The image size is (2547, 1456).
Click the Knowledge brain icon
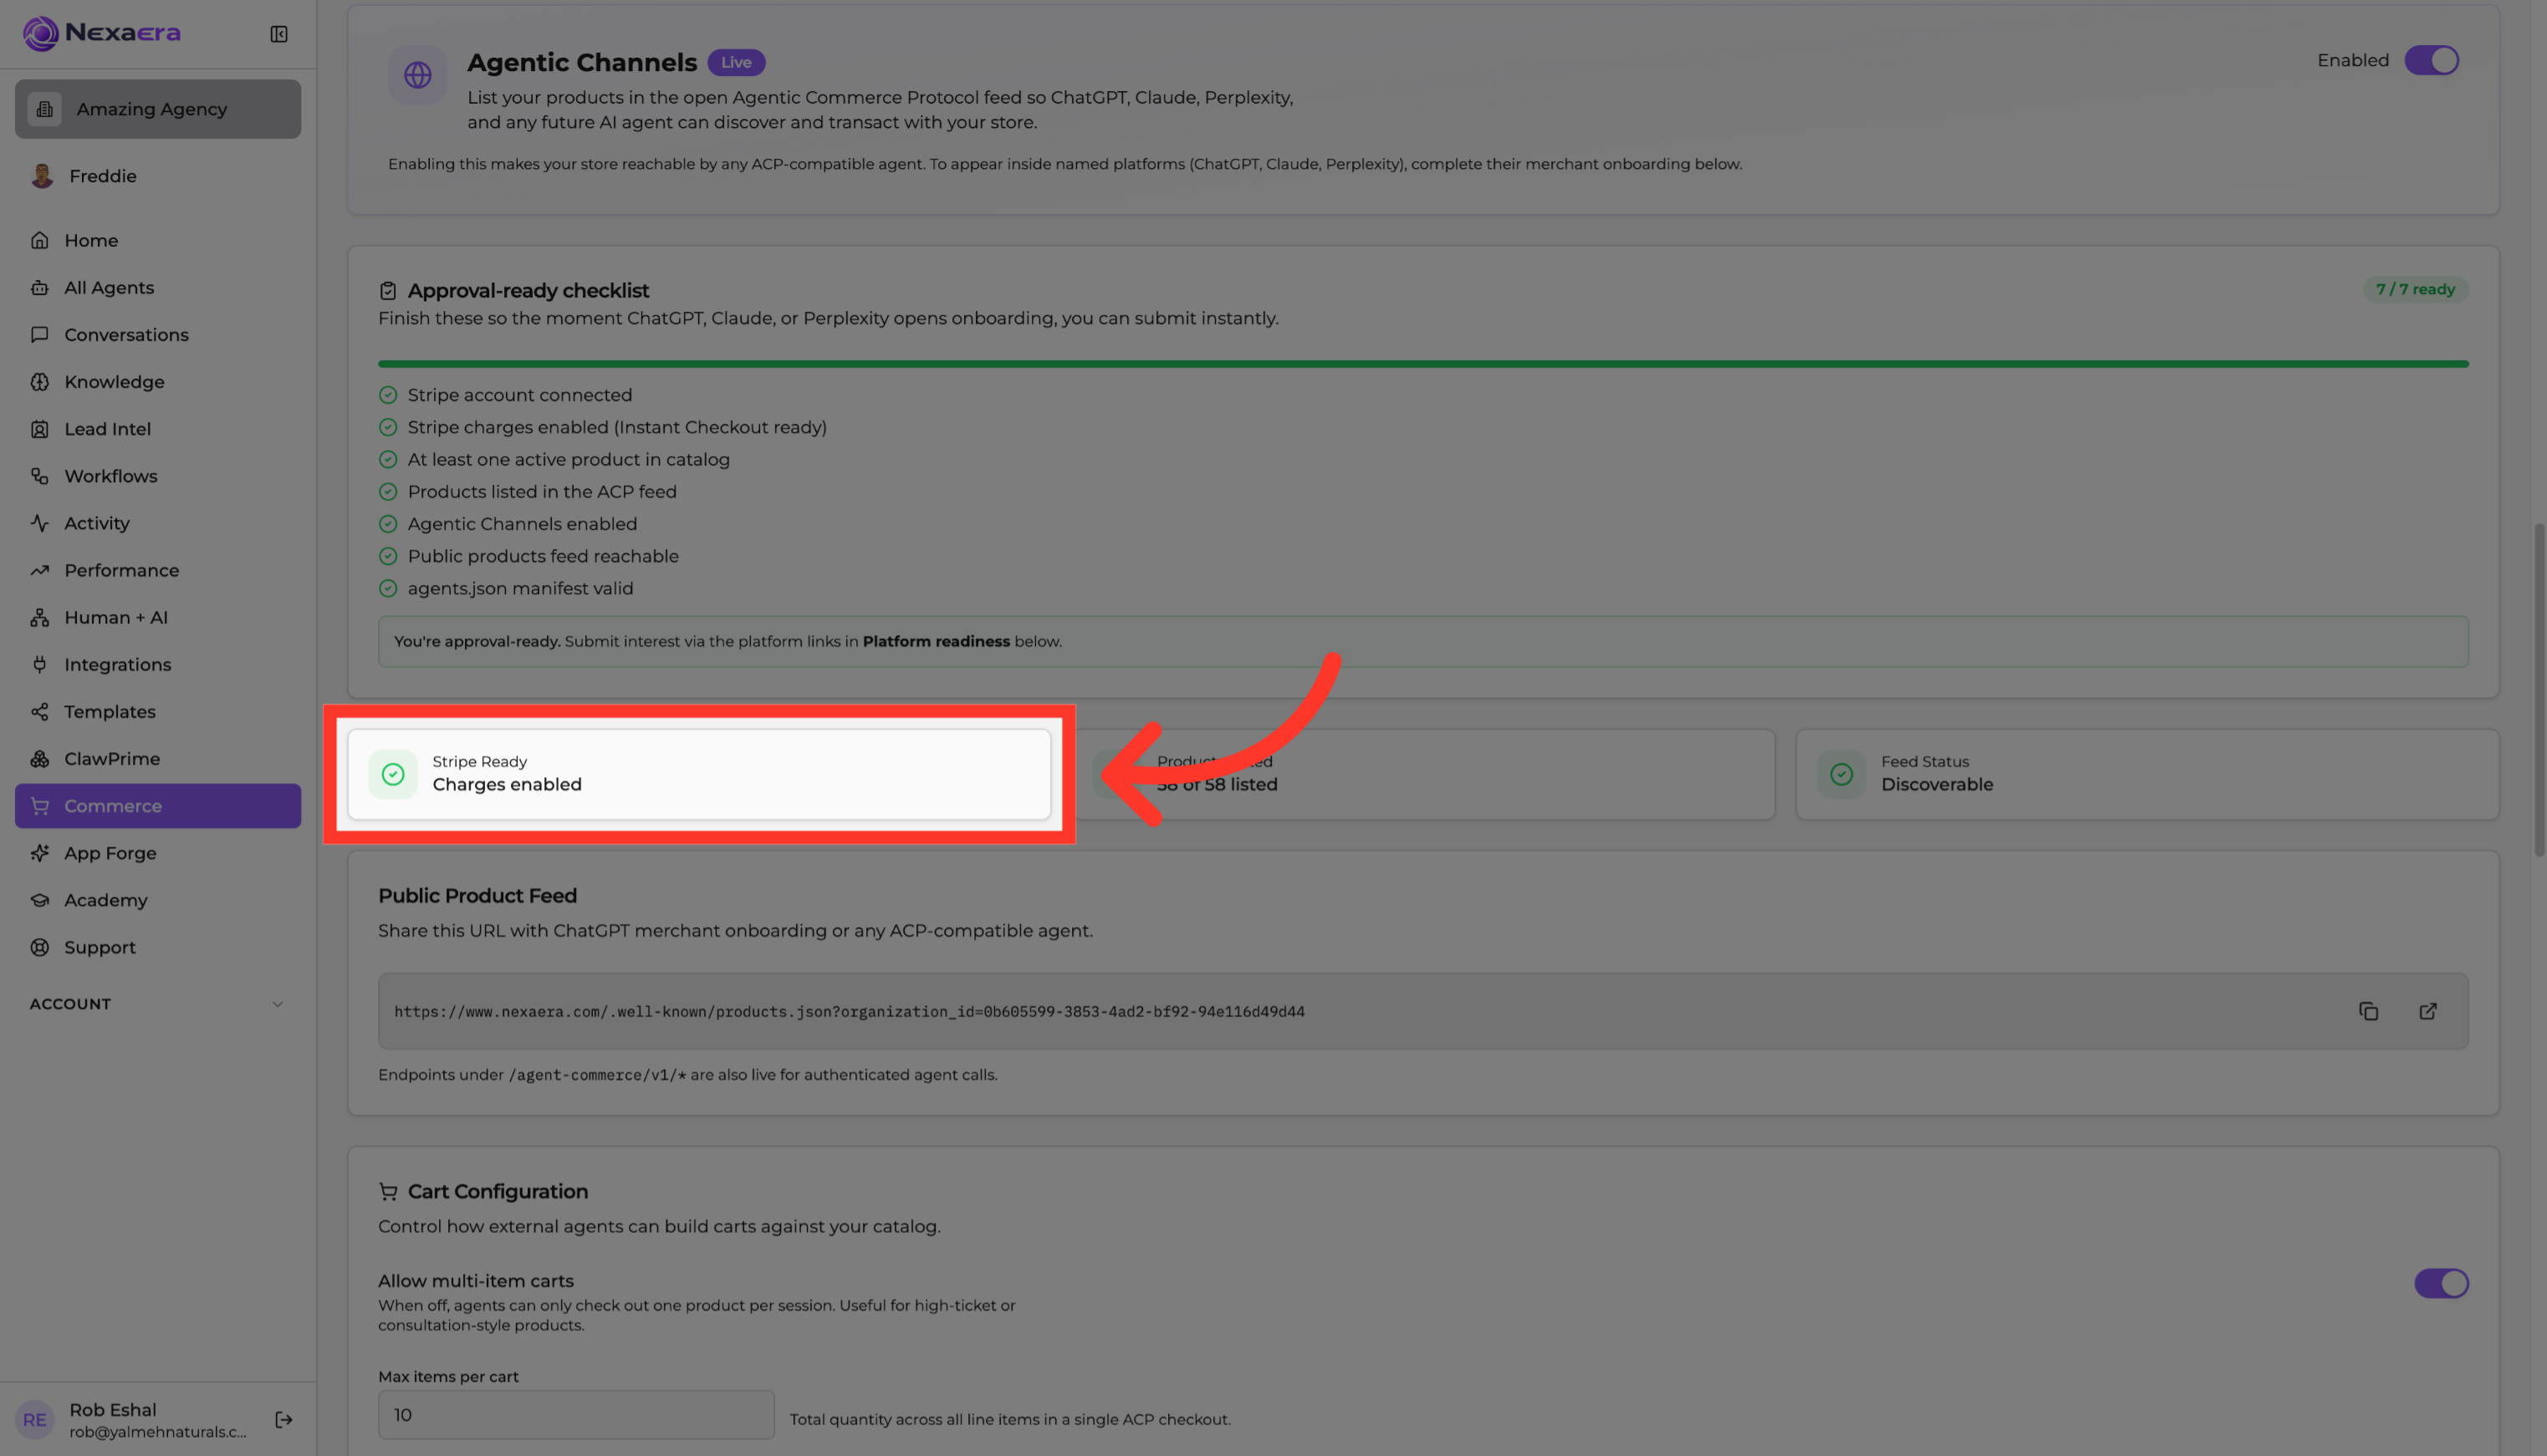tap(40, 382)
